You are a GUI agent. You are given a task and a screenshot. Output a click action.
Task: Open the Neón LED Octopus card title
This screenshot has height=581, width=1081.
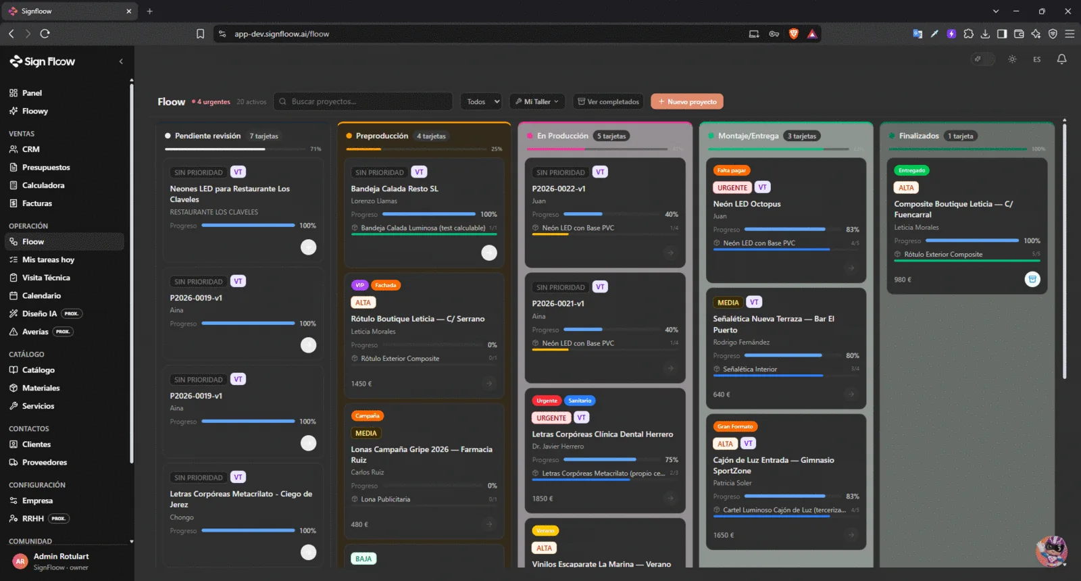747,204
